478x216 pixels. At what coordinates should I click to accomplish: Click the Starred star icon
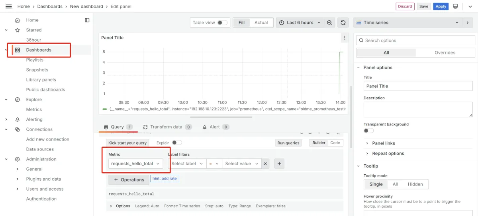(x=17, y=30)
